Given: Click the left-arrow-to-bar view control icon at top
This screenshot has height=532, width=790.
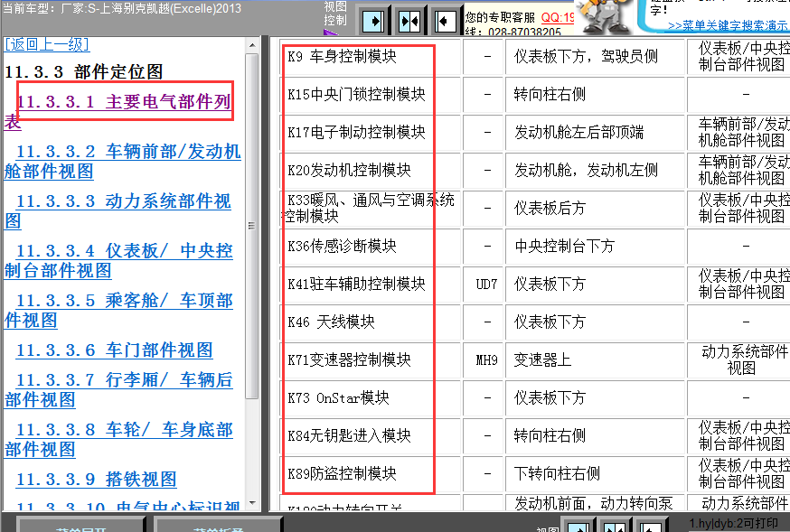Looking at the screenshot, I should pyautogui.click(x=445, y=22).
